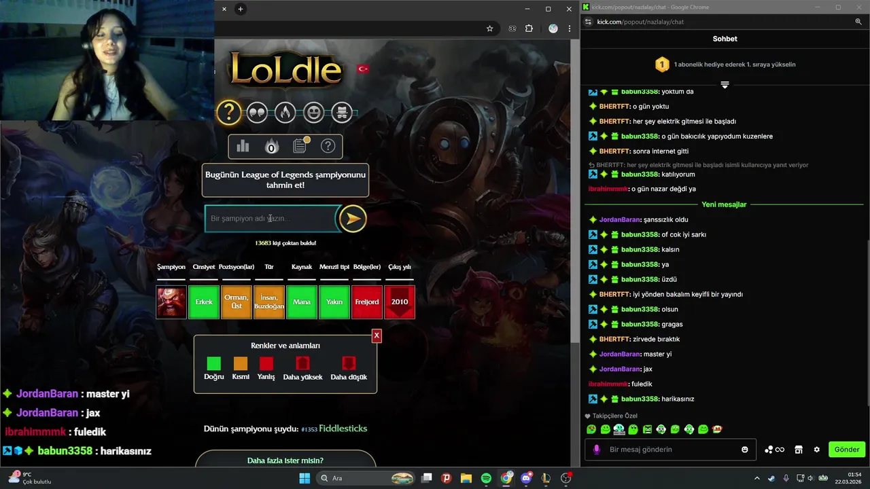Click the gift subscription rank badge

point(662,65)
